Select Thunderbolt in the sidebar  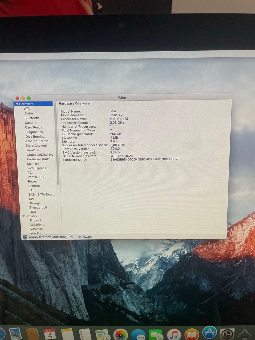(38, 207)
